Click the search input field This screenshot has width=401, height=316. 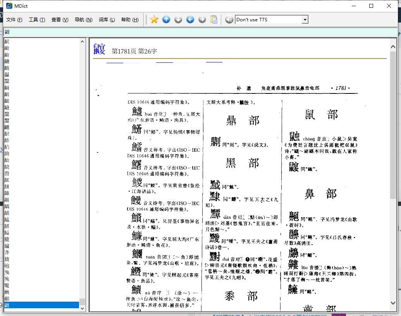click(x=201, y=32)
